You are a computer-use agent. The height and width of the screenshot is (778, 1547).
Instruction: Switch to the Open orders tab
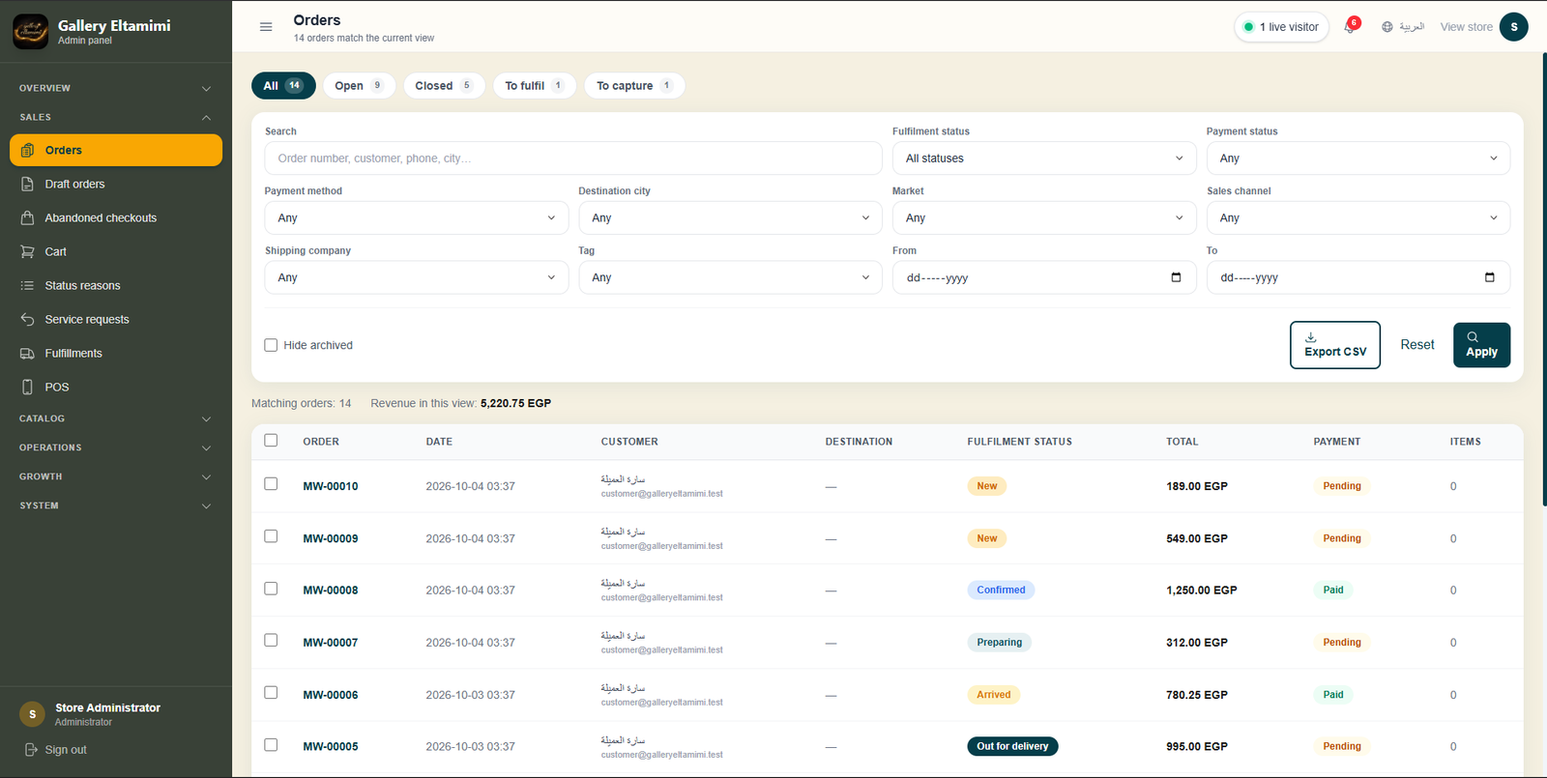point(359,86)
